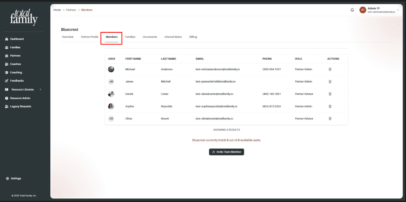Click the Total Family logo
Screen dimensions: 406x202
pos(24,17)
